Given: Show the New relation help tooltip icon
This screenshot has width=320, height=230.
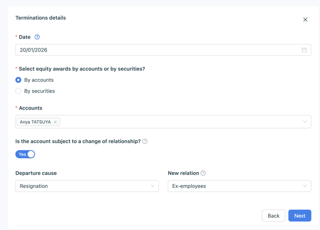Looking at the screenshot, I should [203, 173].
